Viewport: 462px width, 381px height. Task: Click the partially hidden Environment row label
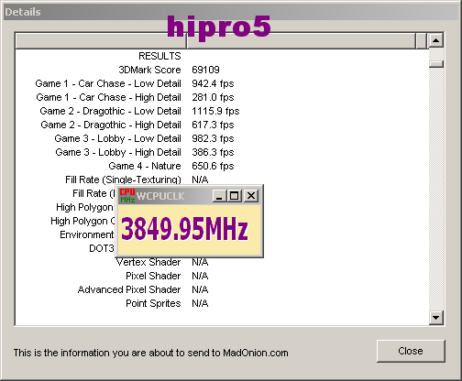[x=87, y=234]
